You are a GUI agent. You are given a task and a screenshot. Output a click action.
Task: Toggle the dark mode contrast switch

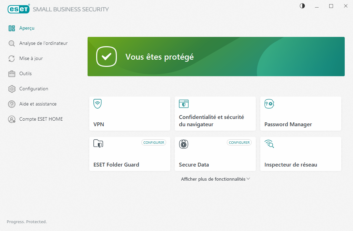tap(302, 6)
